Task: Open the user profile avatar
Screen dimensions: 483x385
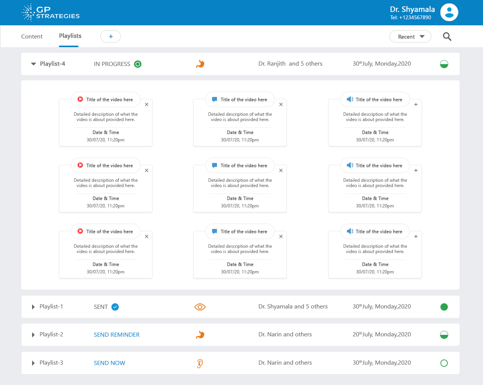Action: [449, 12]
